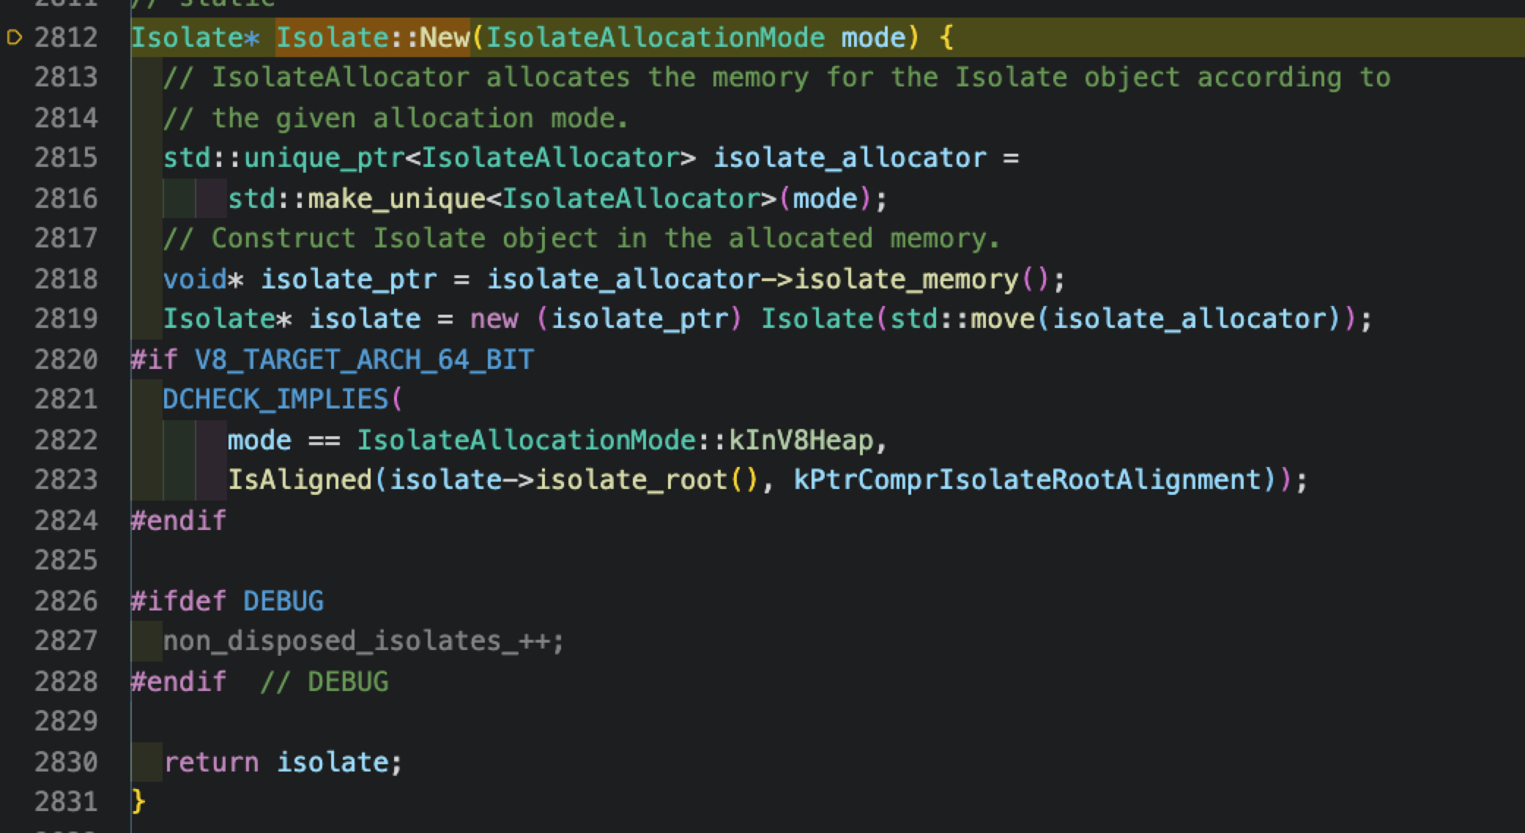Click line number 2830 in gutter
The image size is (1525, 833).
pos(66,762)
